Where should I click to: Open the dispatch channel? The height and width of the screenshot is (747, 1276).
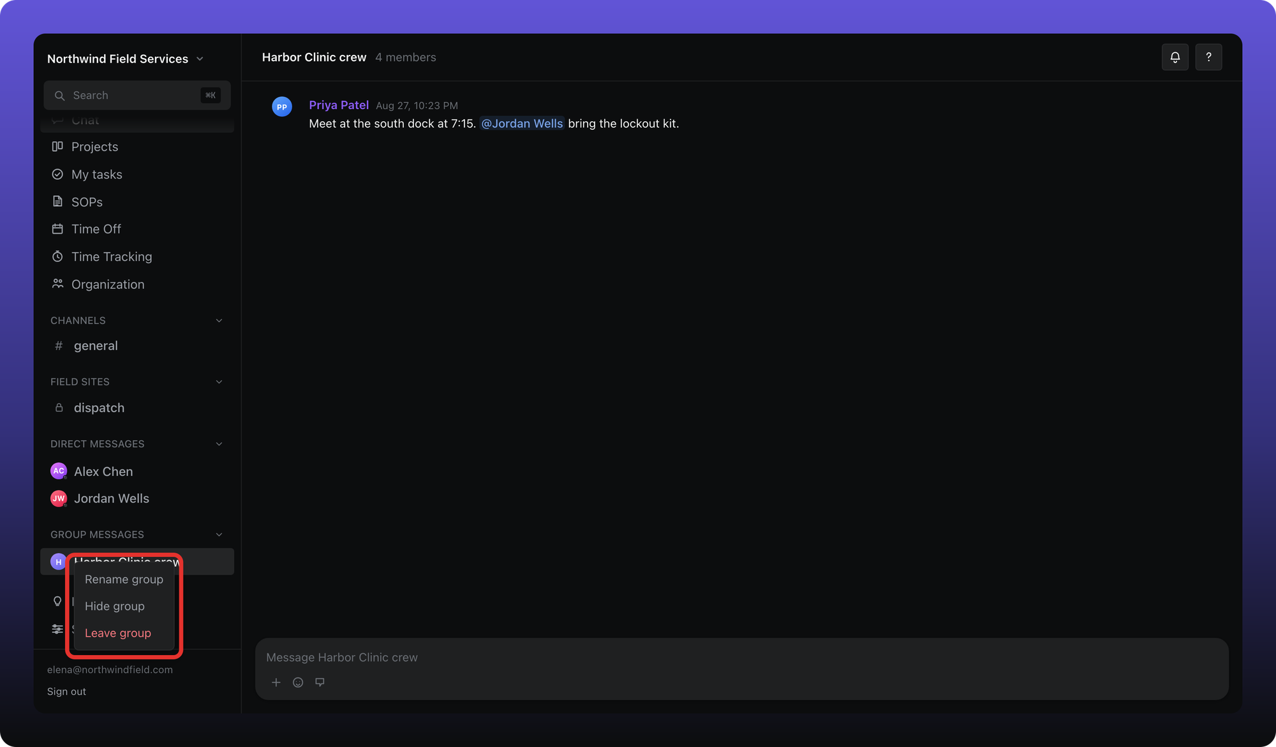[137, 408]
